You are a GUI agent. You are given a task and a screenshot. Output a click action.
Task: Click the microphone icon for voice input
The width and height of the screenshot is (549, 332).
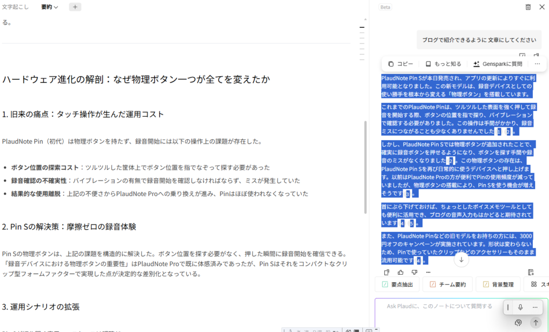(520, 307)
